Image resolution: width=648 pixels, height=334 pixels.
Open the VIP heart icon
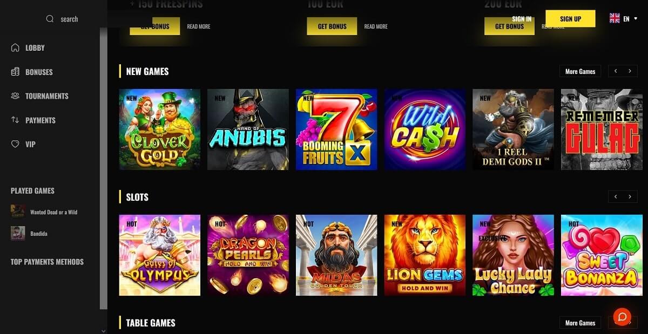click(15, 144)
